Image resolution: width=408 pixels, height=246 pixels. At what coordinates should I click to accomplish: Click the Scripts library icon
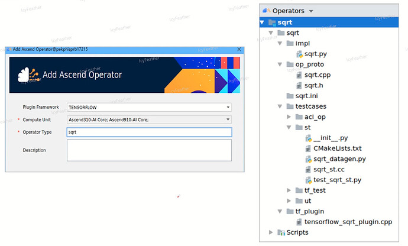point(281,232)
